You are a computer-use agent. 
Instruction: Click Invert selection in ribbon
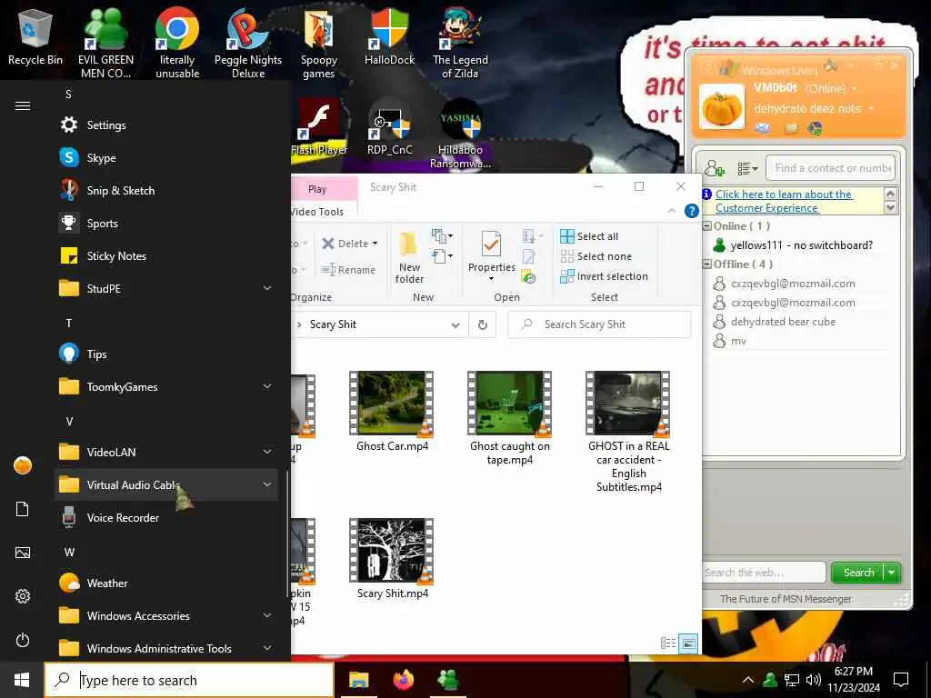[x=604, y=276]
